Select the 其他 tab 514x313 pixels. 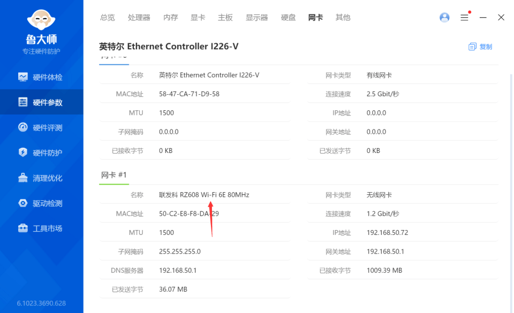click(x=343, y=17)
